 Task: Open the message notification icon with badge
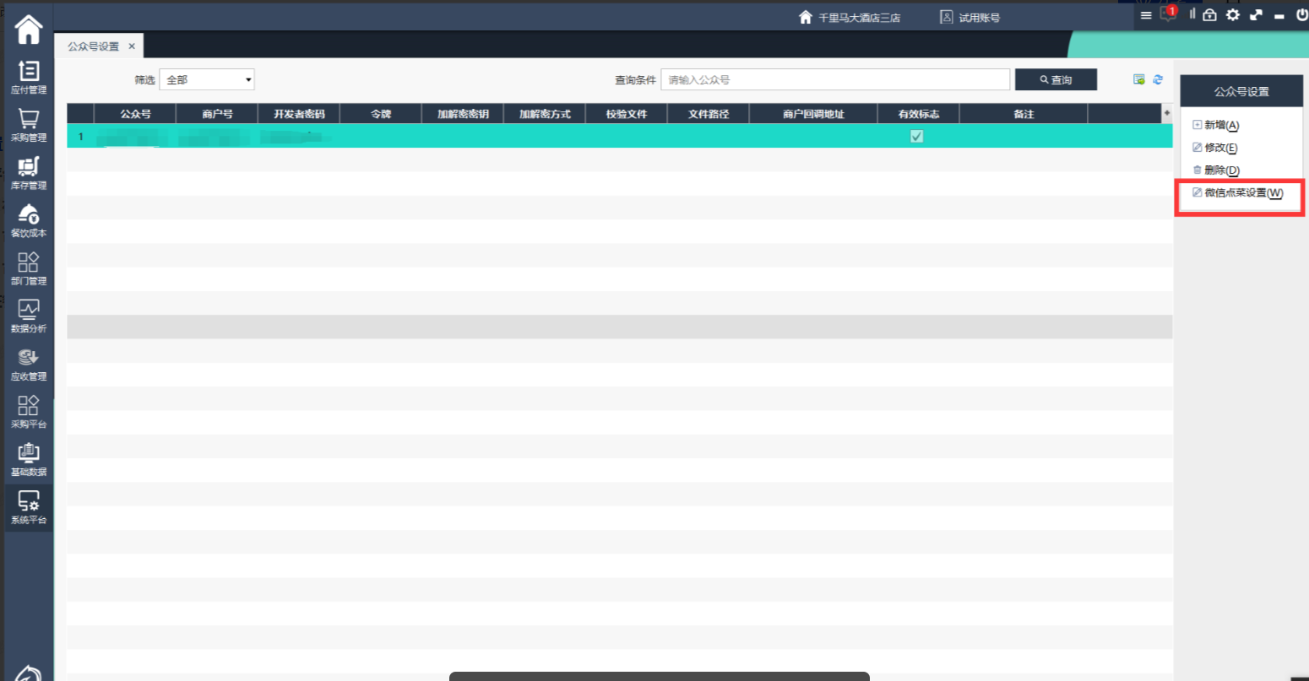pos(1168,14)
